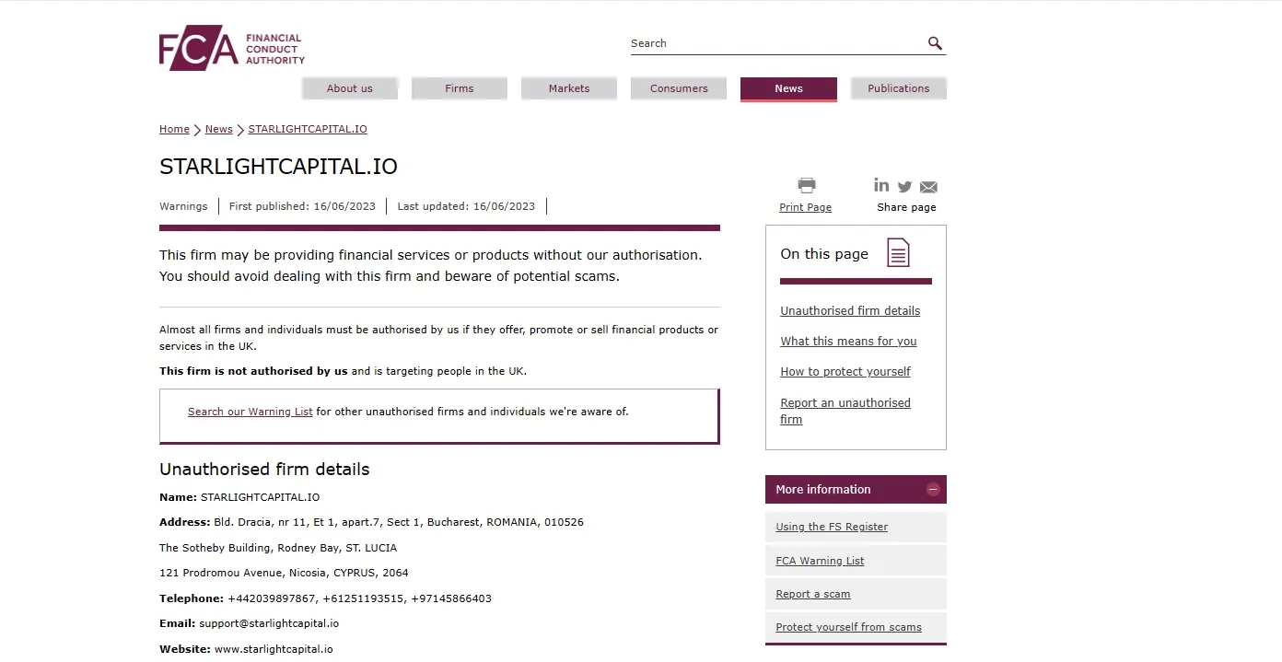The image size is (1282, 662).
Task: Collapse the More information panel
Action: coord(933,490)
